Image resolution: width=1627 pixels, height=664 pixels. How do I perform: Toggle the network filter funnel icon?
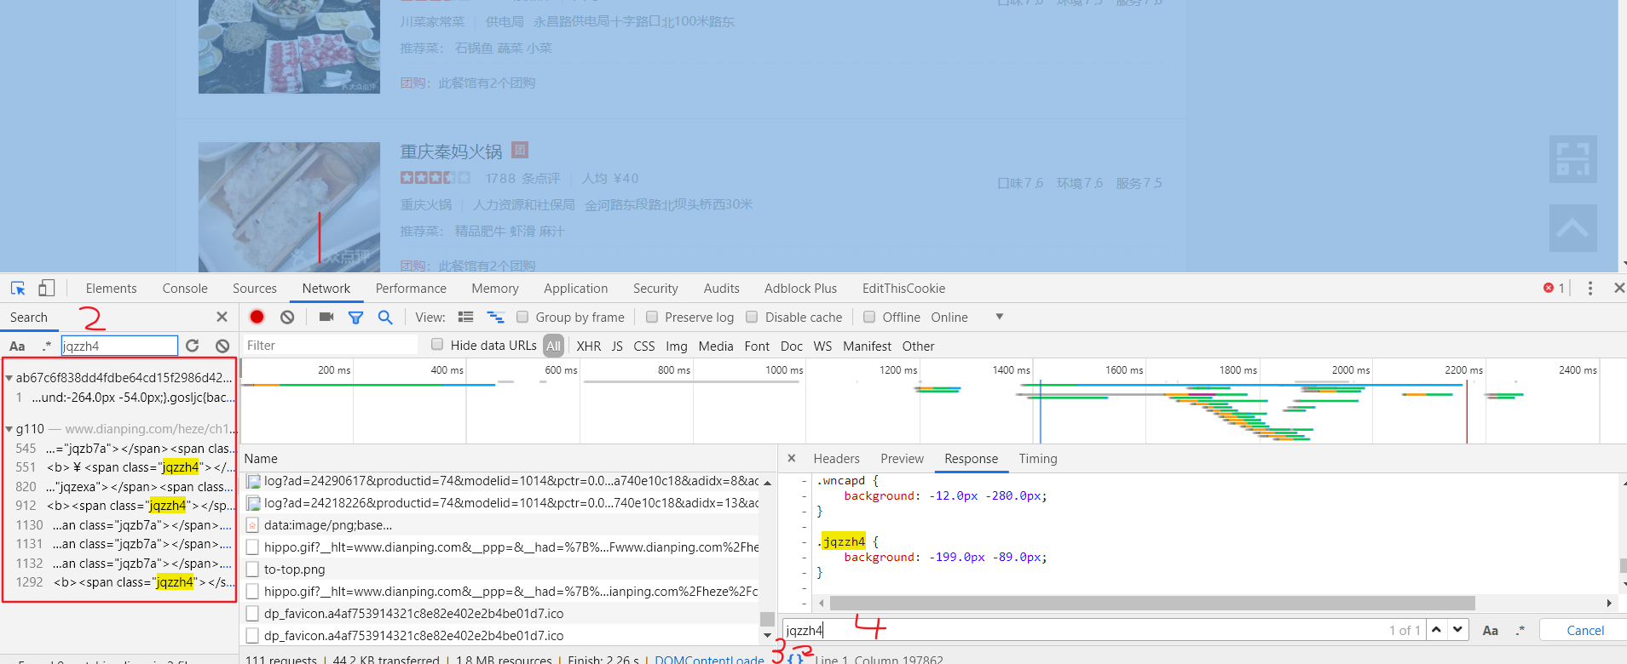pos(355,318)
